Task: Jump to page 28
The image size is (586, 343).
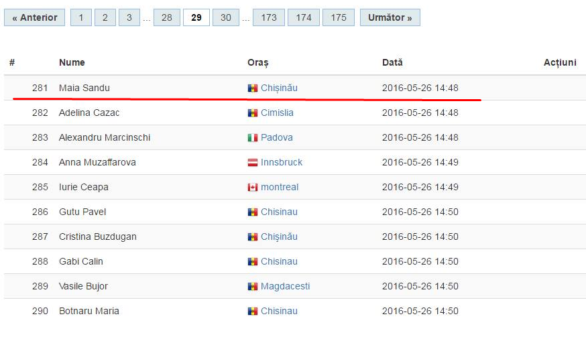Action: 167,17
